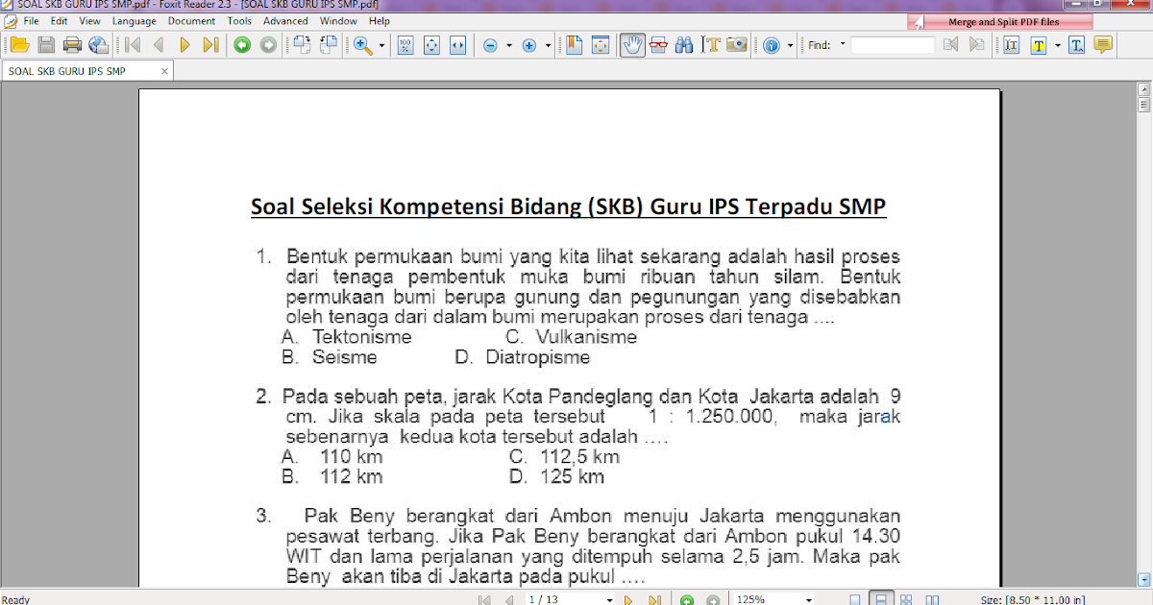Switch to Continuous page layout

click(x=882, y=598)
